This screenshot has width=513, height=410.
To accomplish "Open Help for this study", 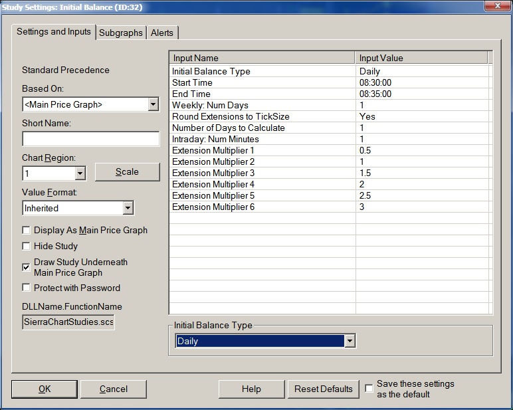I will pos(252,389).
